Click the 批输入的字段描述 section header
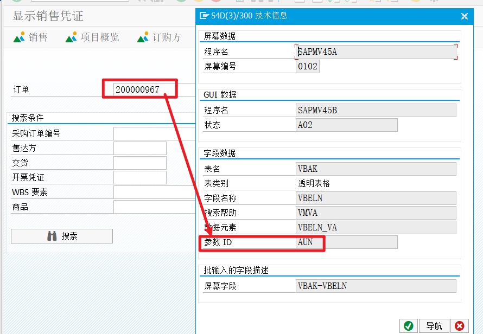This screenshot has height=334, width=483. point(236,270)
